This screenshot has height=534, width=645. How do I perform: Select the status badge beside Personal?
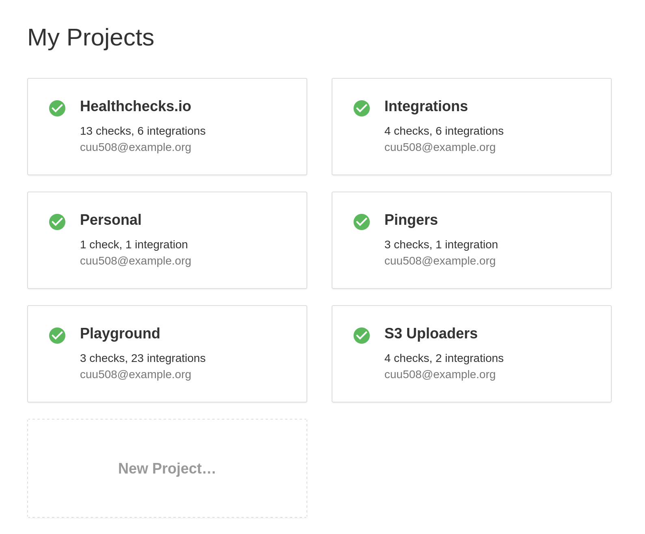tap(57, 222)
